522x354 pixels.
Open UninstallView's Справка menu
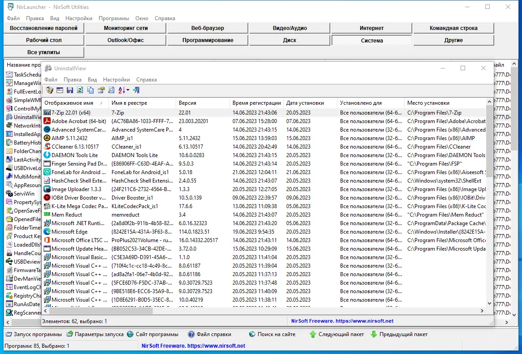147,80
